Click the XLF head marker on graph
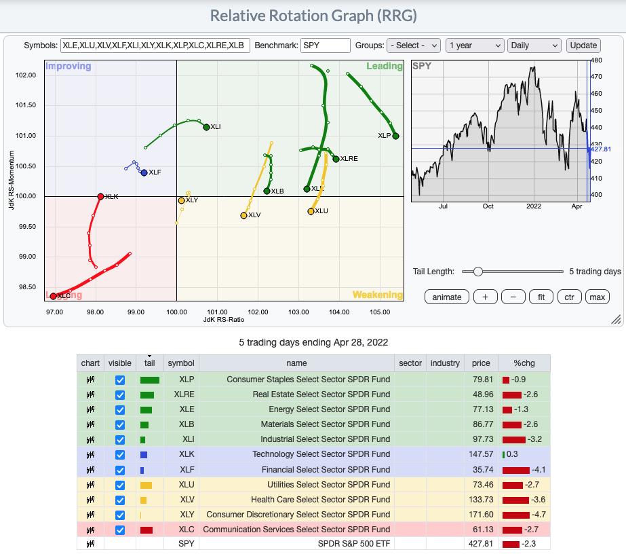Viewport: 626px width, 554px height. coord(144,172)
